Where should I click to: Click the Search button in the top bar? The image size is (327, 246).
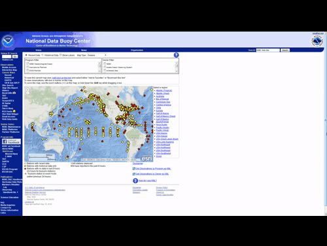click(x=285, y=50)
